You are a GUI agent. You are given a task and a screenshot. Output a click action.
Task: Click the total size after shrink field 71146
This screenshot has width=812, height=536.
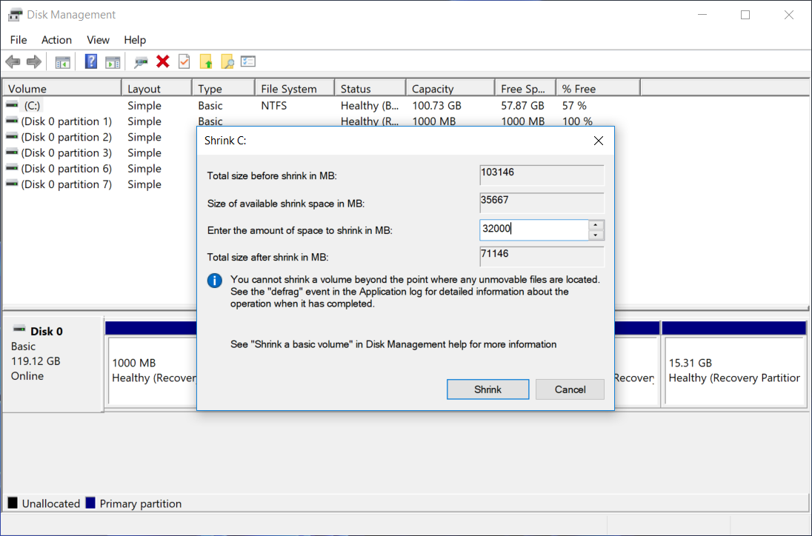click(x=542, y=257)
